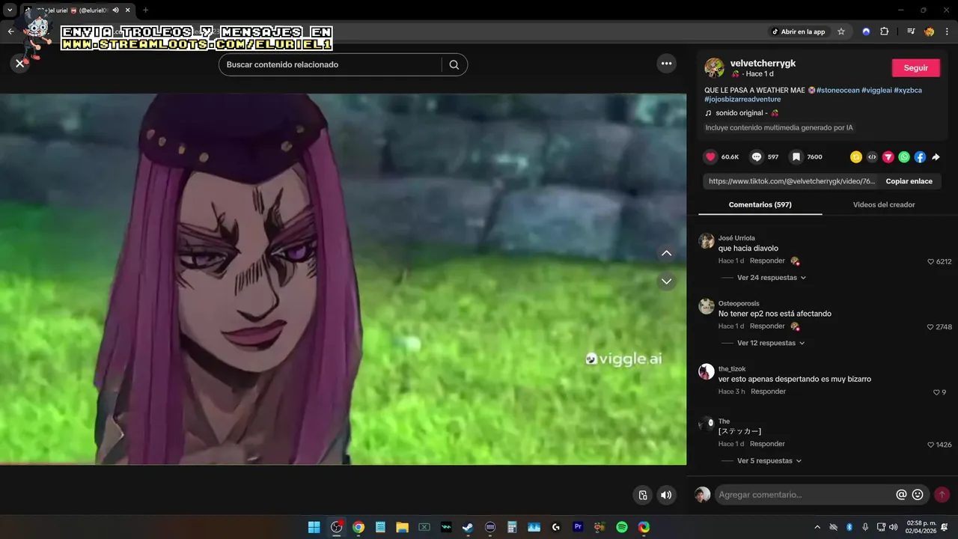Image resolution: width=958 pixels, height=539 pixels.
Task: Click the red post comment arrow button
Action: [942, 495]
